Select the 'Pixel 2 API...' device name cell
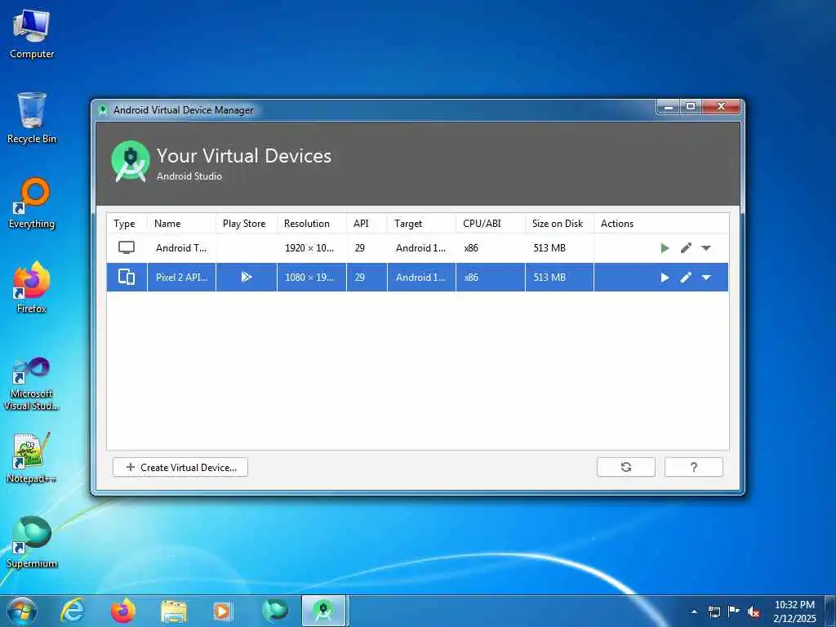Viewport: 836px width, 627px height. click(x=181, y=278)
